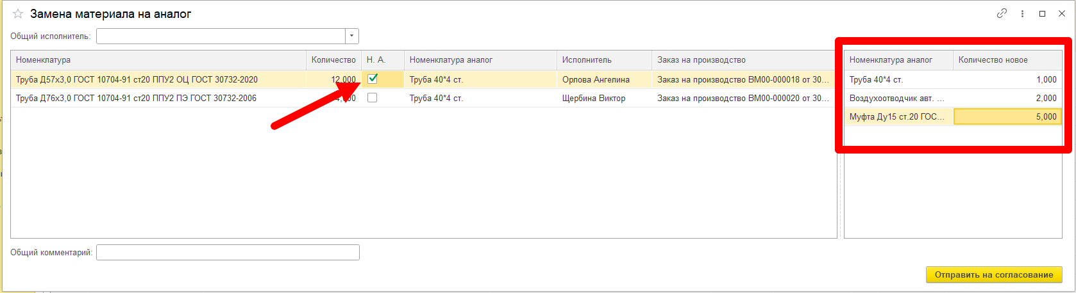This screenshot has height=293, width=1076.
Task: Click Номенклатура аналог header in right table
Action: point(898,59)
